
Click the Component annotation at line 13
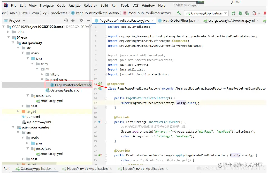click(x=116, y=84)
